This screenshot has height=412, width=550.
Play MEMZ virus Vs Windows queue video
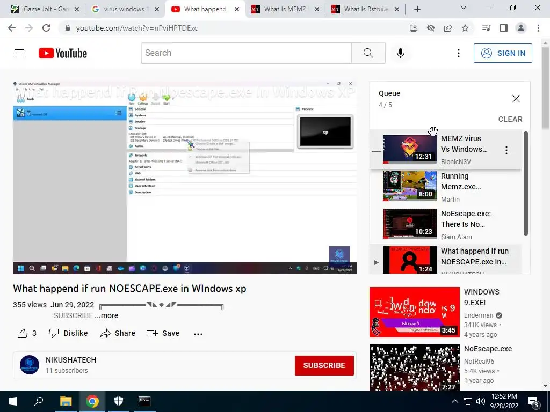tap(445, 150)
